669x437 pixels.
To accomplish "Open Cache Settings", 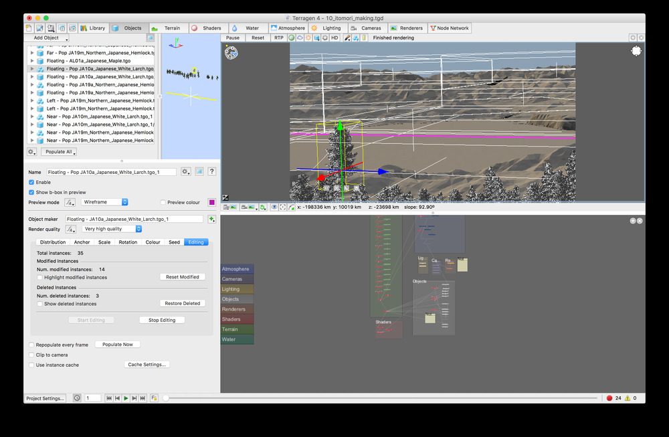I will click(147, 365).
